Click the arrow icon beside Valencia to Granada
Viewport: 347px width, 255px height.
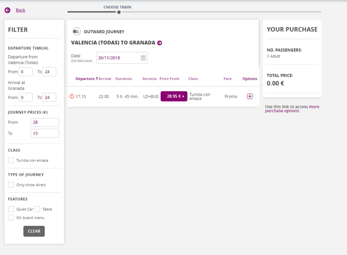coord(160,43)
